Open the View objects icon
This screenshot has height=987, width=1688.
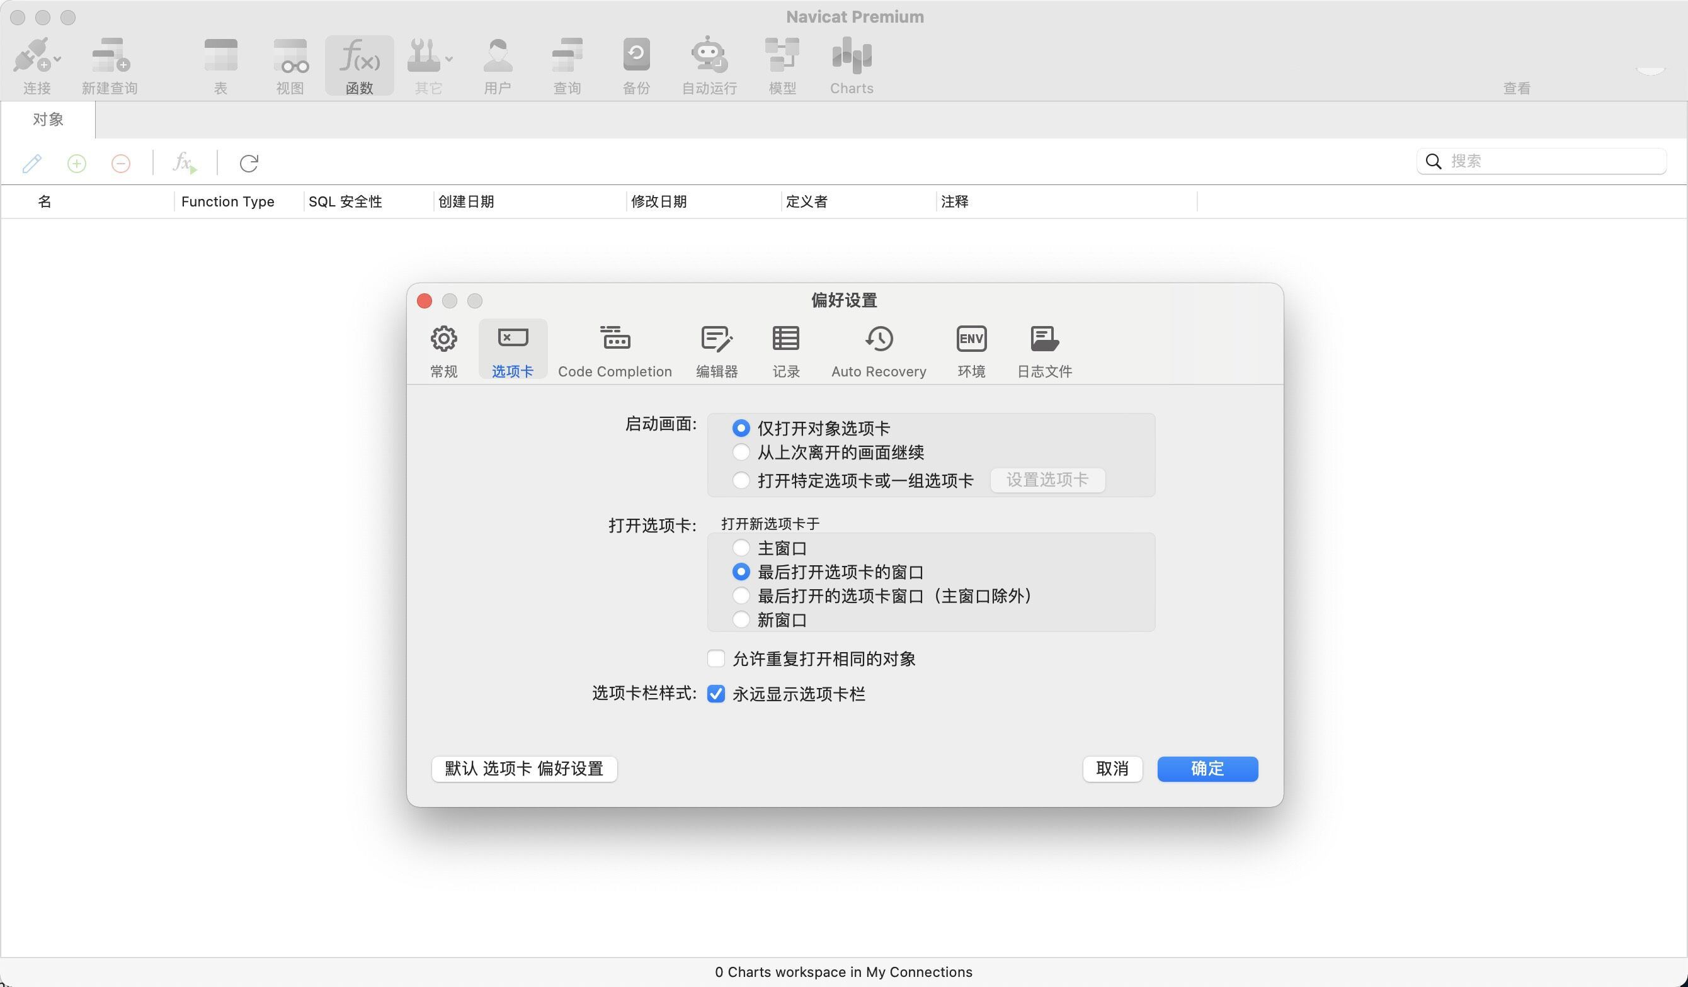click(291, 55)
